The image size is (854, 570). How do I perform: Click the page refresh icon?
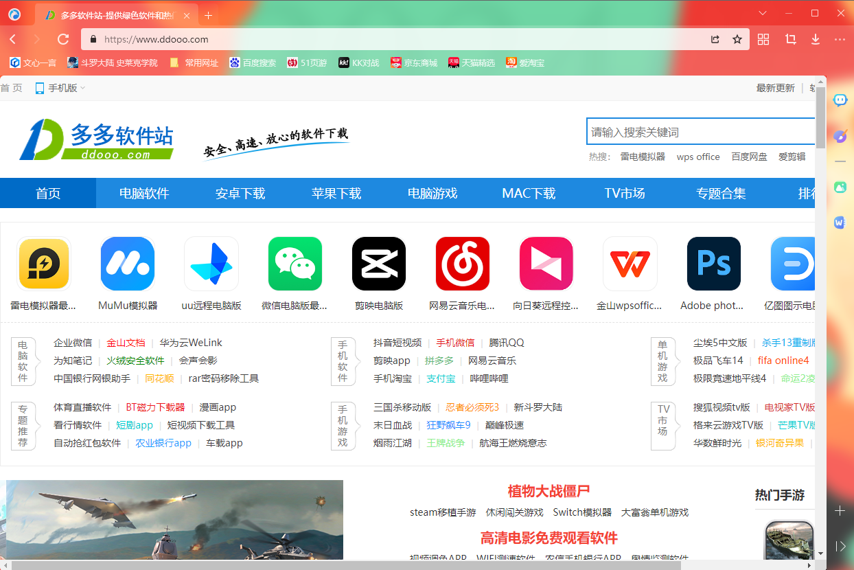point(63,39)
